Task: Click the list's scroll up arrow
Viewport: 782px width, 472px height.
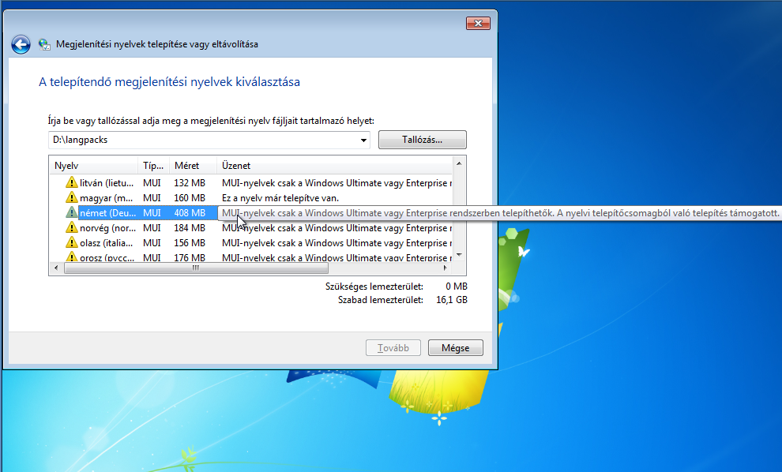Action: click(459, 163)
